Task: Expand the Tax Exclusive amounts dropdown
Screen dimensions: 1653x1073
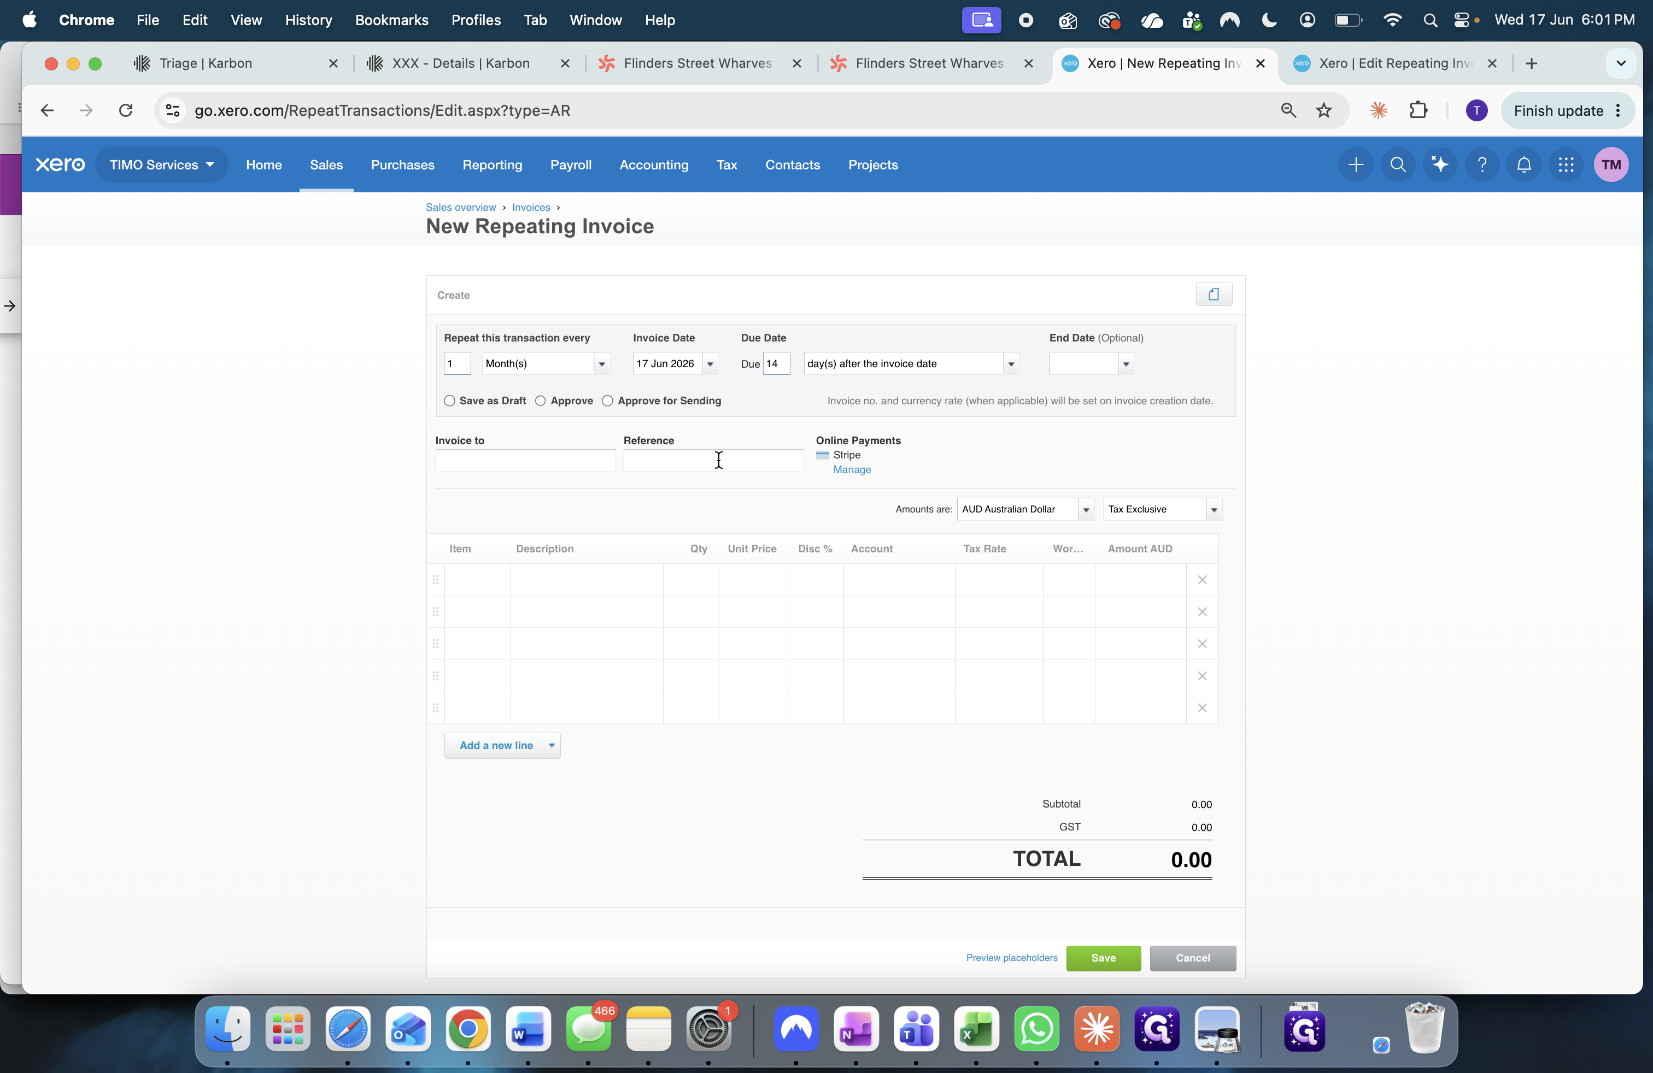Action: [x=1214, y=509]
